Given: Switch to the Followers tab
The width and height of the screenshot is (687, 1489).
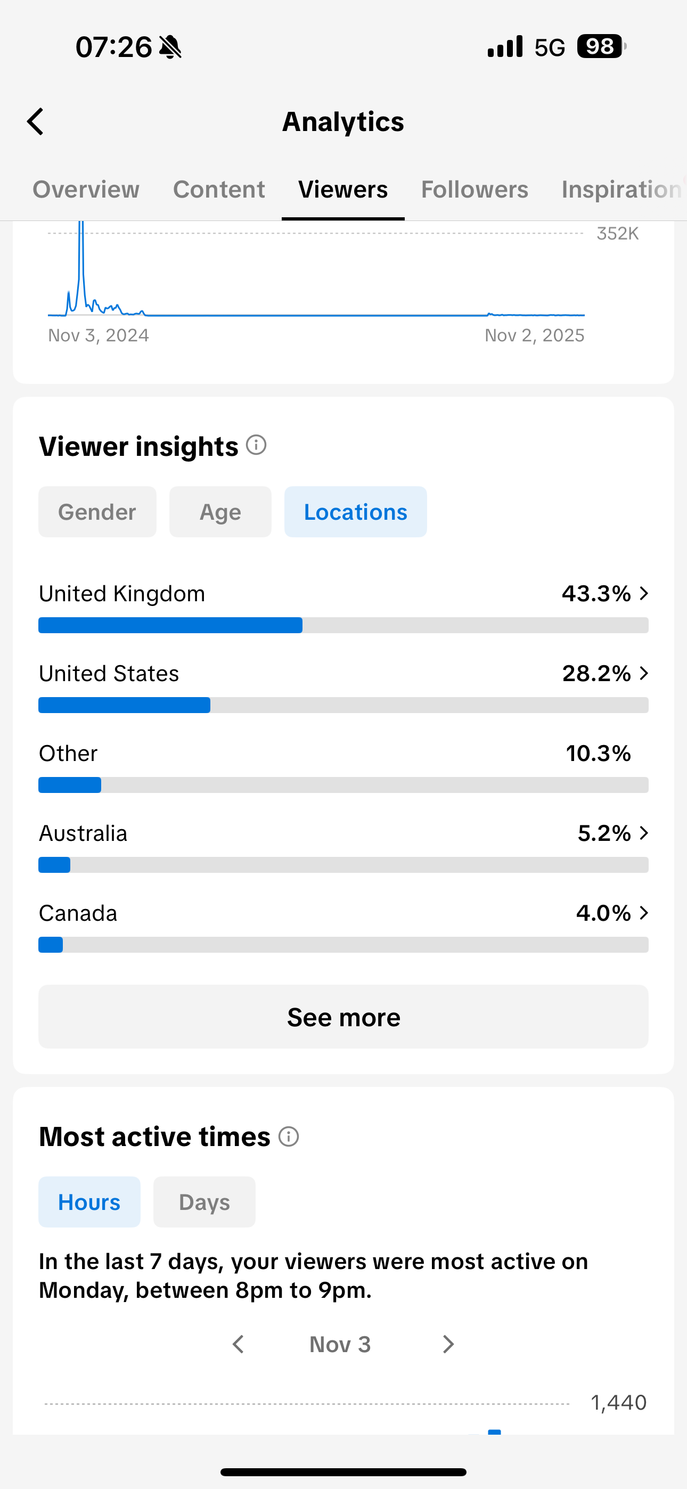Looking at the screenshot, I should 474,190.
